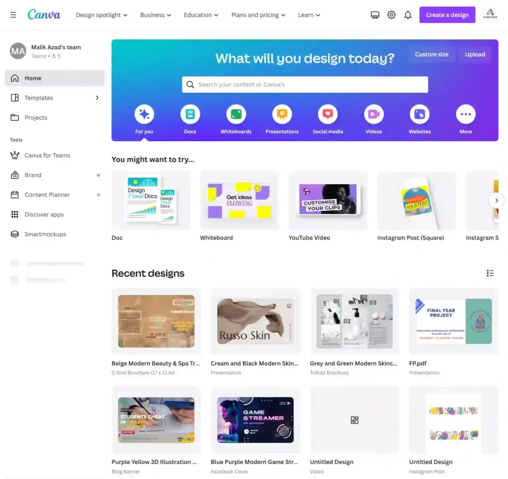Open the Students Cheat blog banner design

tap(156, 420)
